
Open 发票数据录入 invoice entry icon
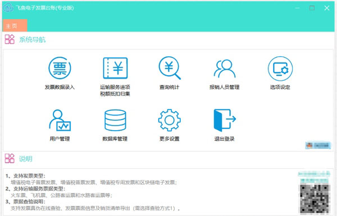pyautogui.click(x=60, y=68)
